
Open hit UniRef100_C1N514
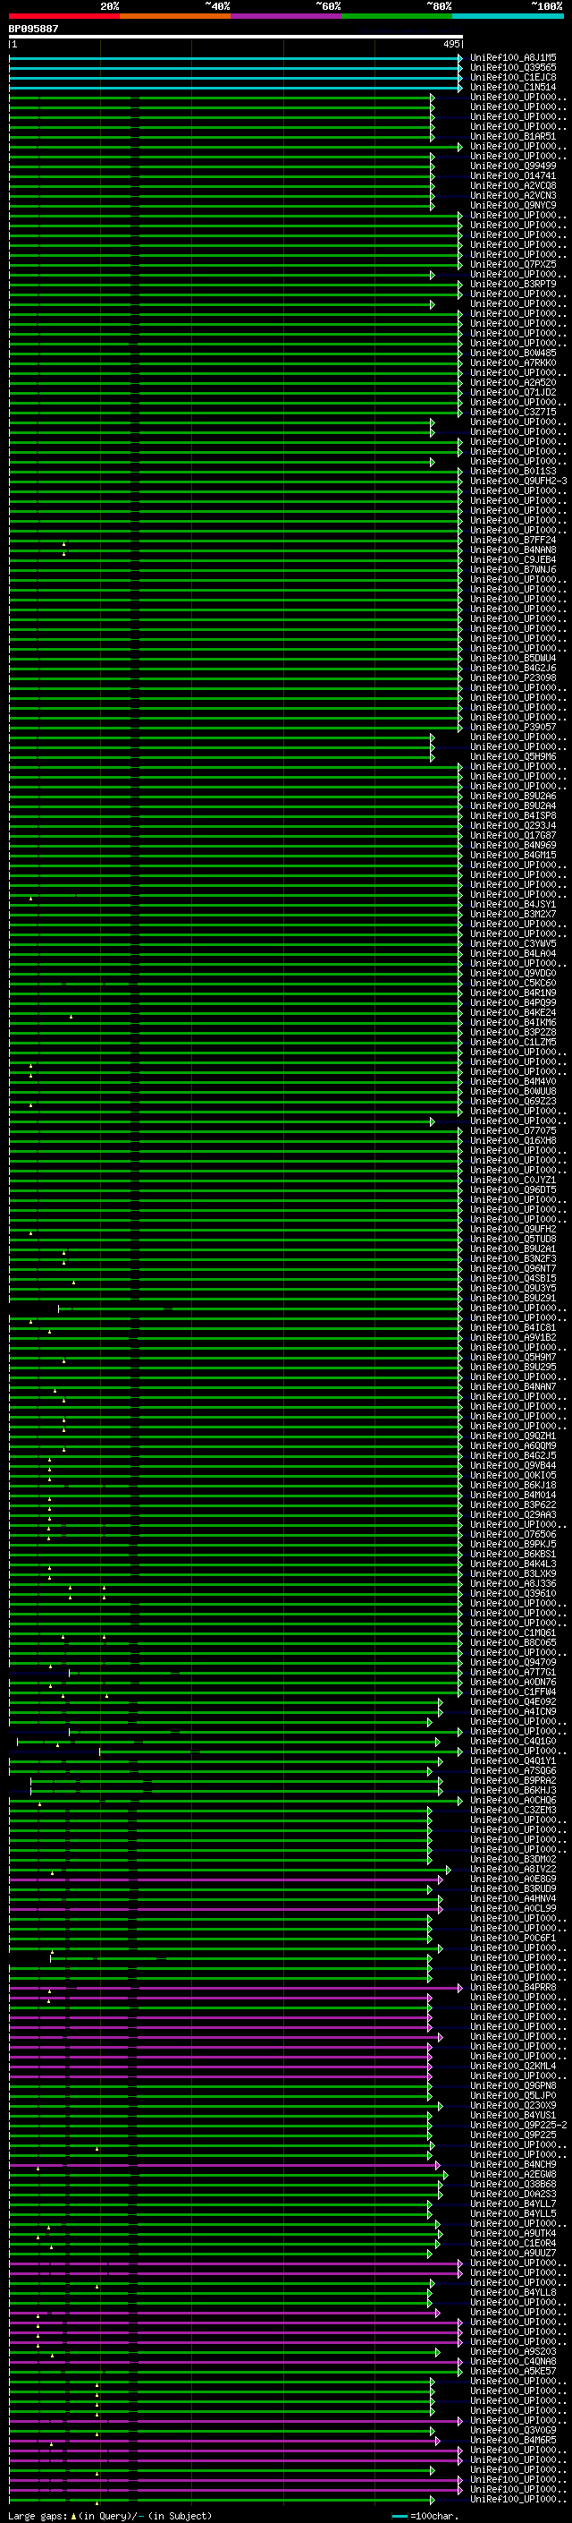pyautogui.click(x=513, y=87)
